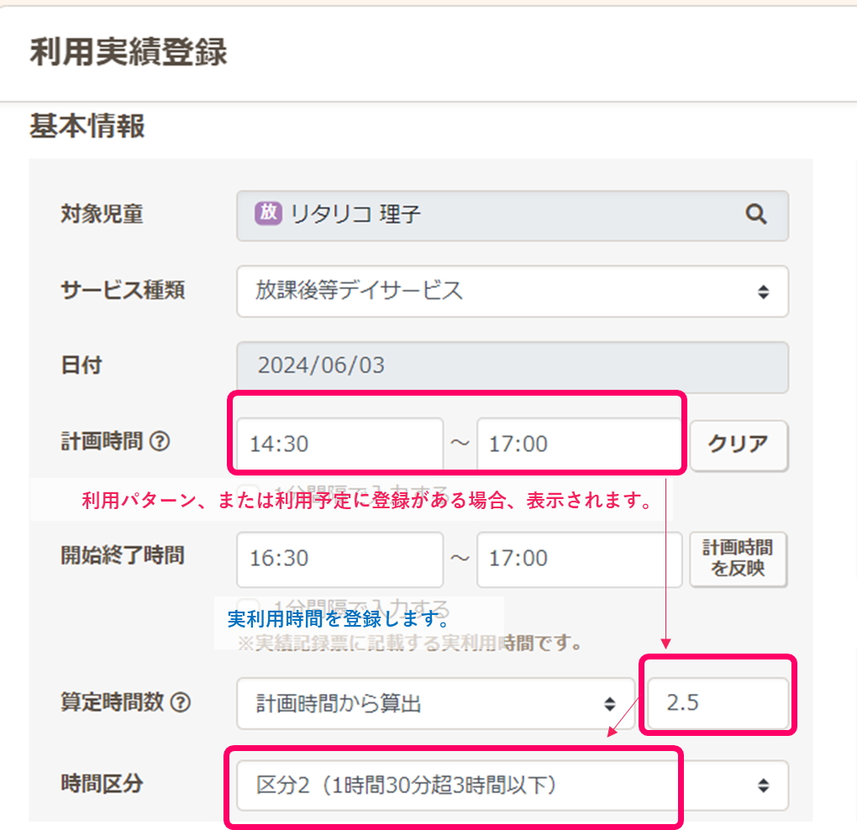Click the 算定時間数 value field showing 2.5
This screenshot has width=857, height=830.
pos(718,703)
